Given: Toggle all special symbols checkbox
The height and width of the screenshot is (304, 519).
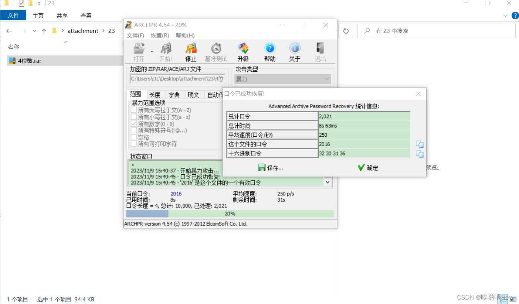Looking at the screenshot, I should [x=134, y=130].
